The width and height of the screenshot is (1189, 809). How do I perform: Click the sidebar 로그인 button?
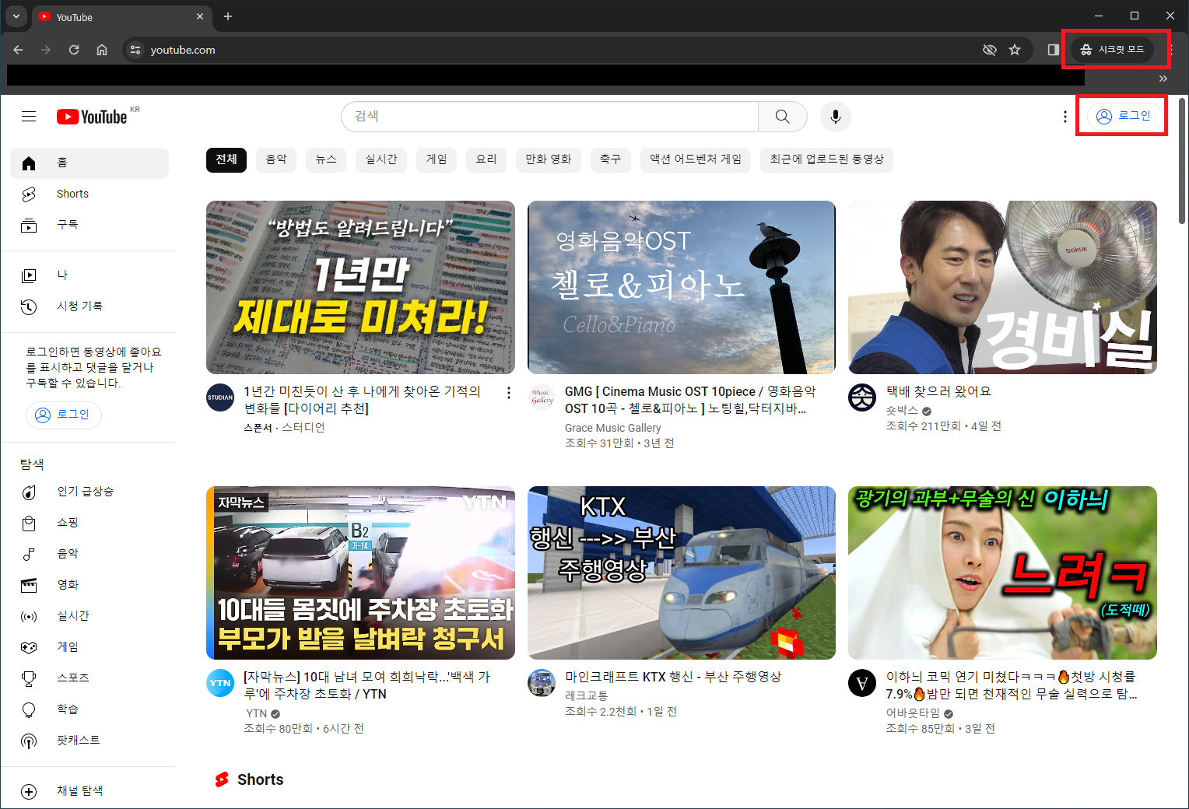coord(64,415)
